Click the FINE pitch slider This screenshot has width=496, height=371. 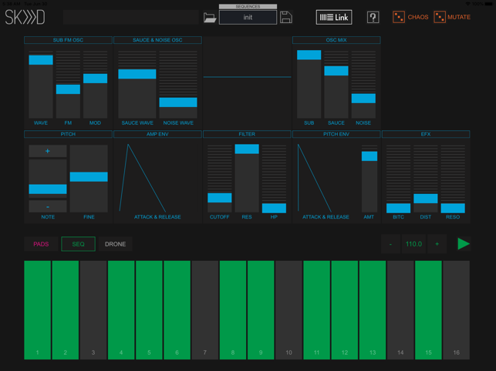[x=89, y=179]
